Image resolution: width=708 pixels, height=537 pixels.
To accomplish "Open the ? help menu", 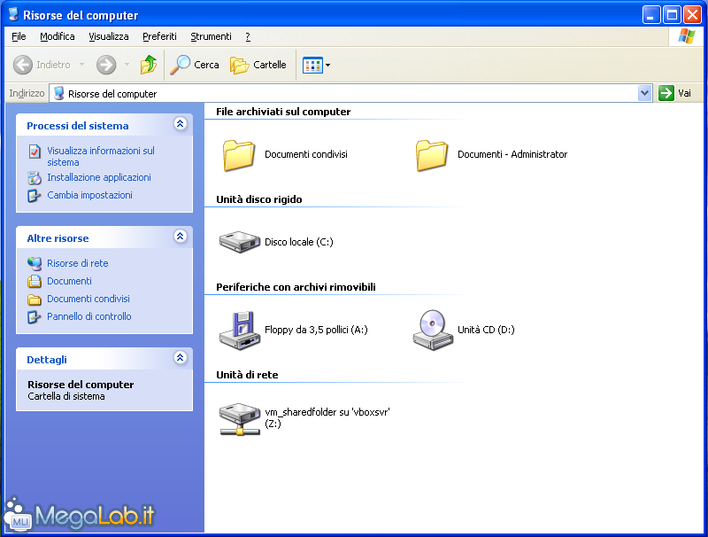I will pyautogui.click(x=248, y=36).
